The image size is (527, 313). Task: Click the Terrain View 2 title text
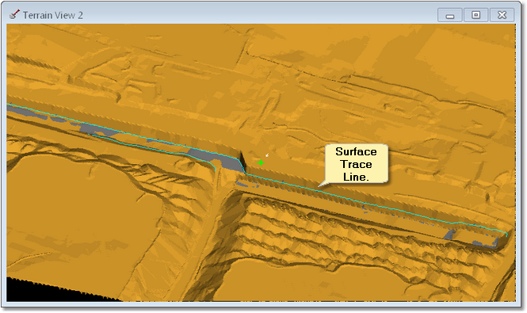coord(53,16)
